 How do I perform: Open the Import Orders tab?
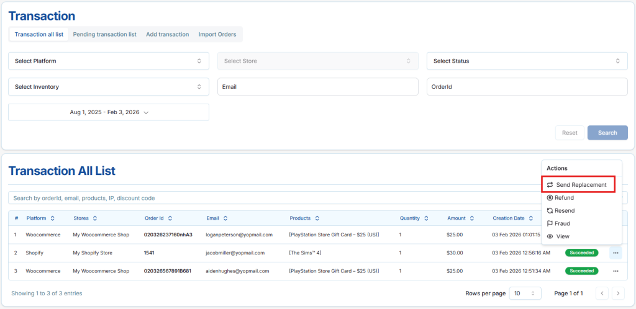click(x=217, y=35)
